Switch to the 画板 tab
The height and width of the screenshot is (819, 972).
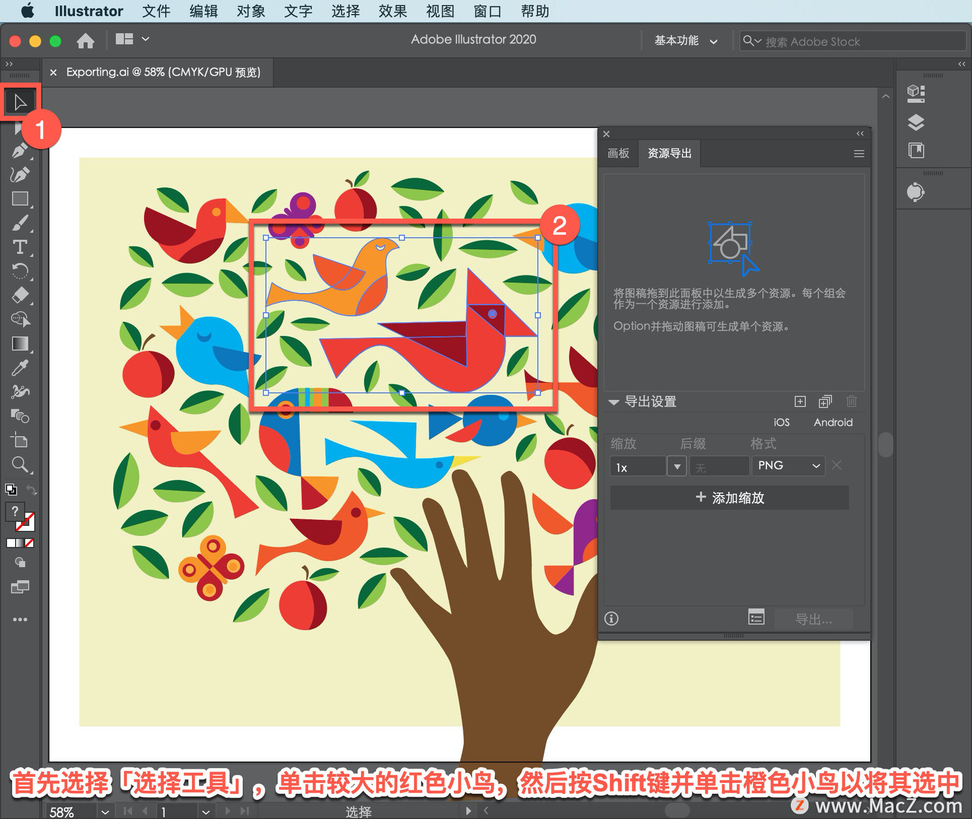(618, 153)
